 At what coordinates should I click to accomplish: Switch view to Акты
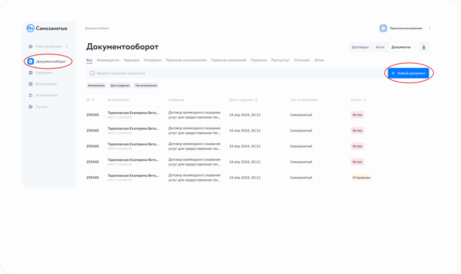coord(380,47)
